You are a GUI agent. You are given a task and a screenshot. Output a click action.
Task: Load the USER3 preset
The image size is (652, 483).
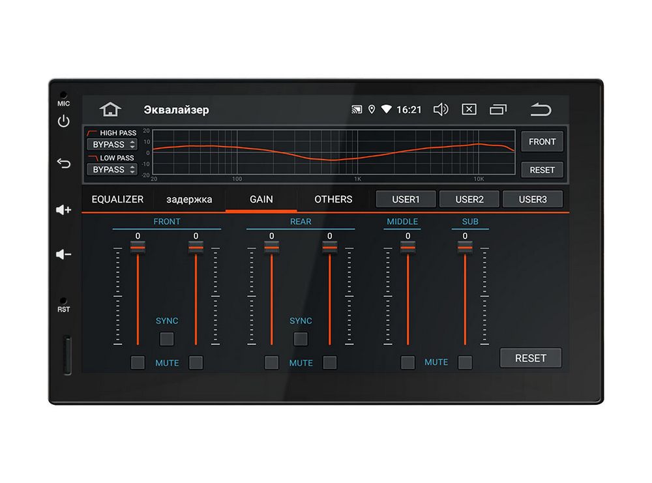(533, 199)
